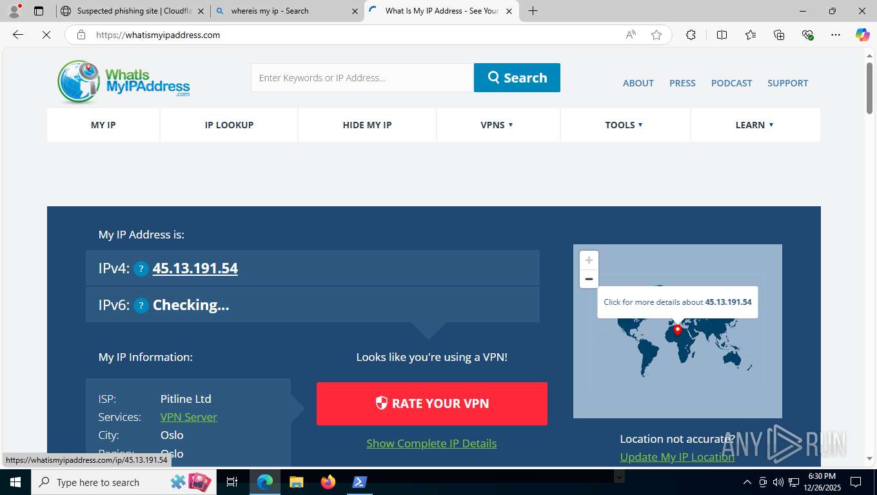Image resolution: width=877 pixels, height=495 pixels.
Task: Open the ABOUT link
Action: click(x=638, y=83)
